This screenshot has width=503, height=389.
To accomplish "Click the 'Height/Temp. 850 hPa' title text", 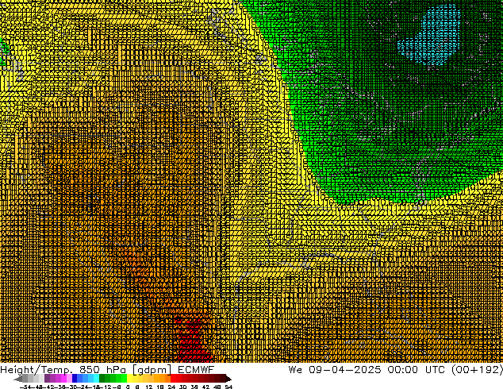I will point(63,369).
